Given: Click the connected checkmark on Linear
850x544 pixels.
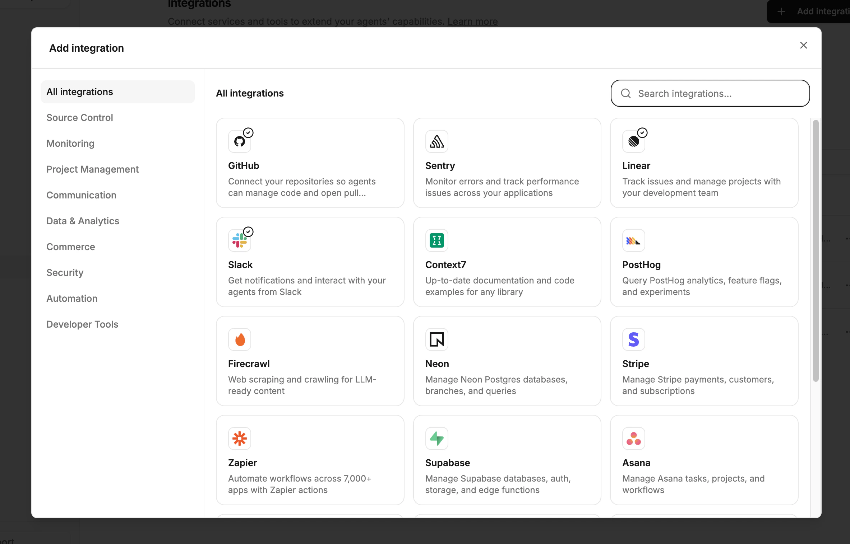Looking at the screenshot, I should tap(642, 132).
